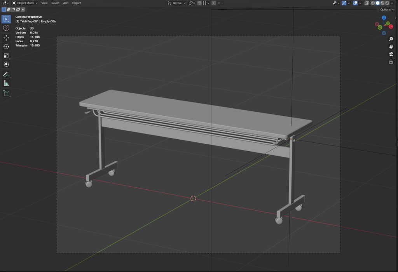Select the Measure tool
The height and width of the screenshot is (272, 398).
point(6,83)
